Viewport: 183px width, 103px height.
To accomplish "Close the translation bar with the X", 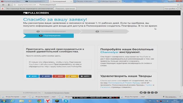I will (181, 9).
